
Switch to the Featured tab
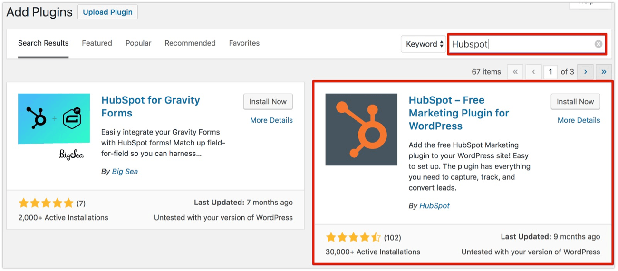tap(97, 43)
